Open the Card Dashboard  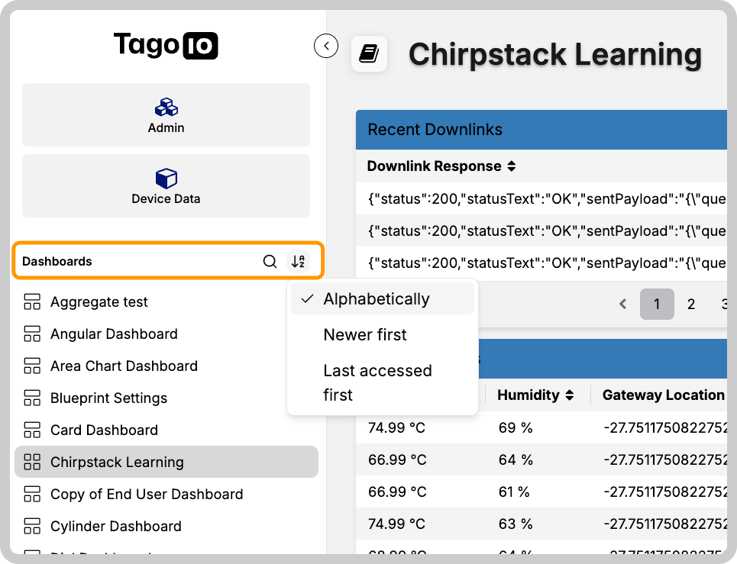166,430
